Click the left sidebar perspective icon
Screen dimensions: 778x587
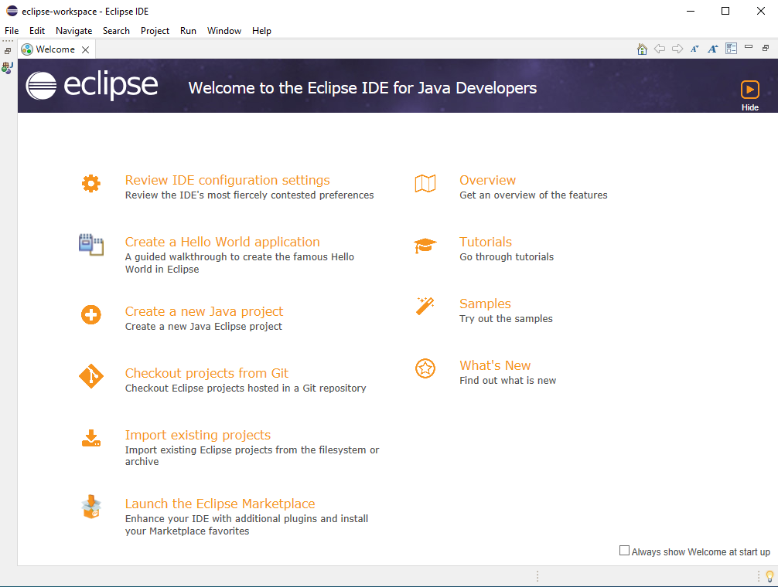click(8, 67)
